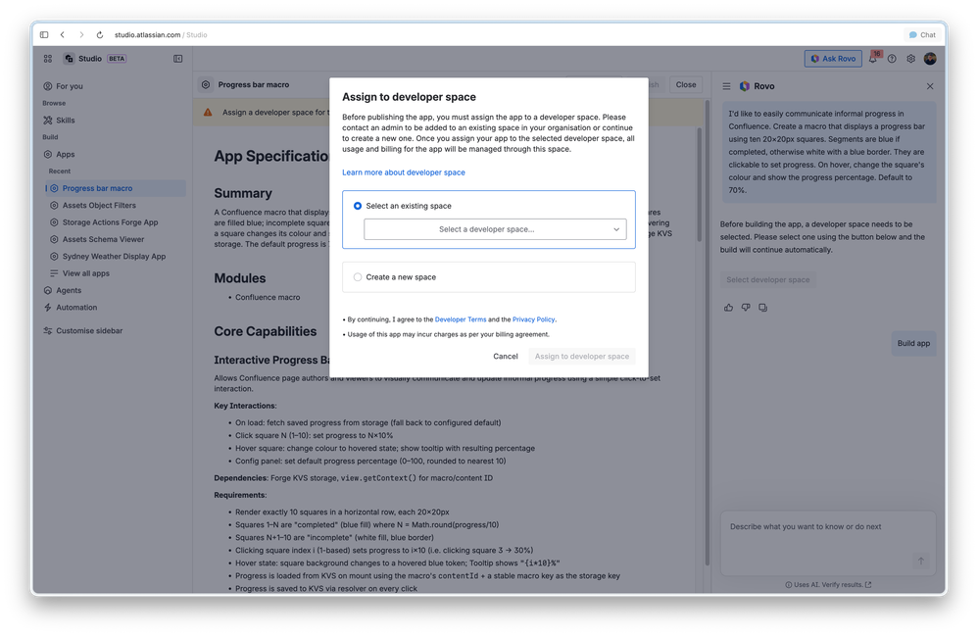Viewport: 978px width, 636px height.
Task: Open the settings gear icon
Action: [x=910, y=59]
